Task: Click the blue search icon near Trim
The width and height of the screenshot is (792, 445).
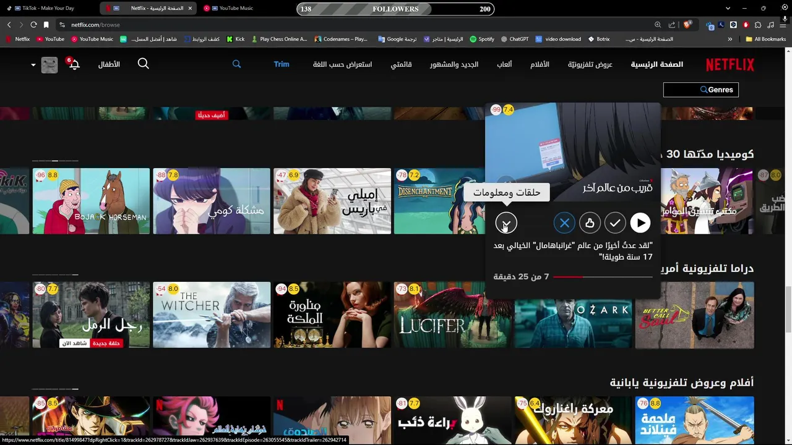Action: coord(236,64)
